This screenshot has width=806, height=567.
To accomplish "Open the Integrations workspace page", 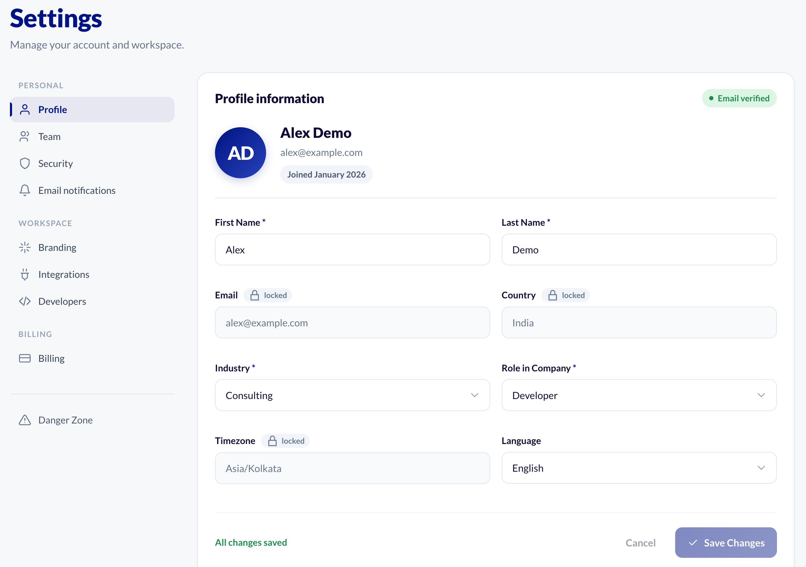I will point(92,274).
